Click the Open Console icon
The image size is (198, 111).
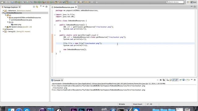(188, 80)
